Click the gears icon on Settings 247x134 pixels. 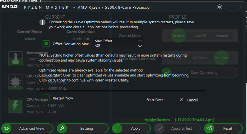point(62,128)
